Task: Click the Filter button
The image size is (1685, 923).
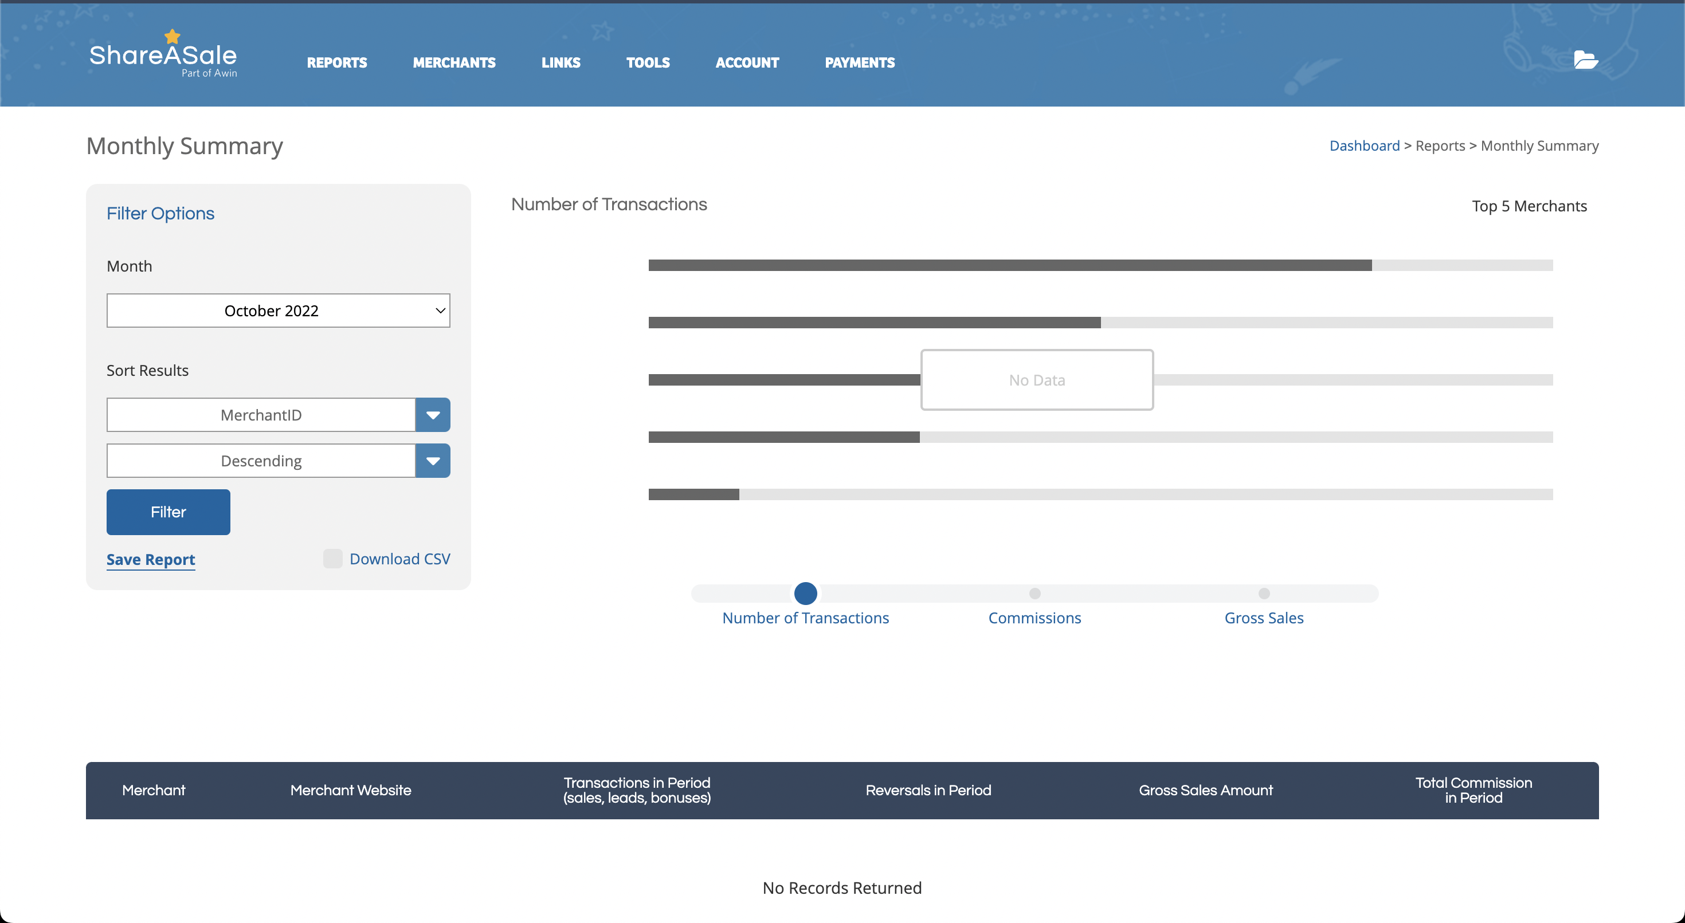Action: click(168, 512)
